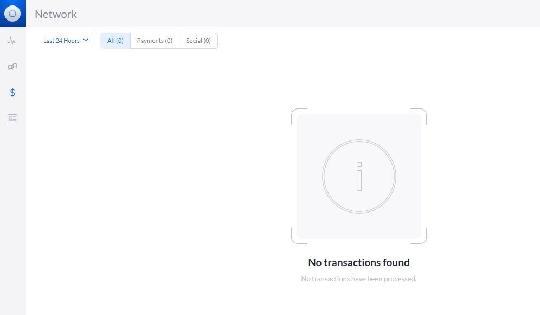Switch to the Payments (0) tab

[155, 41]
